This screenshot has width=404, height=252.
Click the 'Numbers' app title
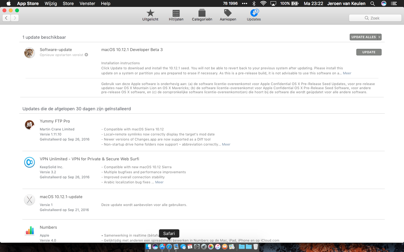(48, 227)
